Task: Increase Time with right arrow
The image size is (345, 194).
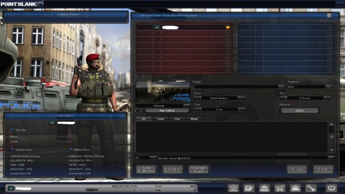Action: (x=241, y=109)
